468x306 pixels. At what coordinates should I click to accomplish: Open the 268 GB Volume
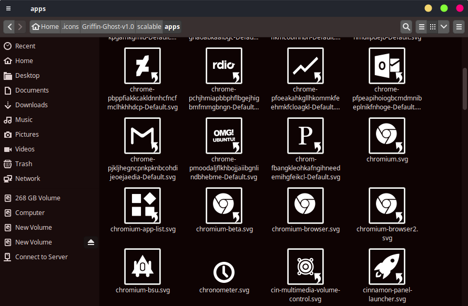coord(49,198)
